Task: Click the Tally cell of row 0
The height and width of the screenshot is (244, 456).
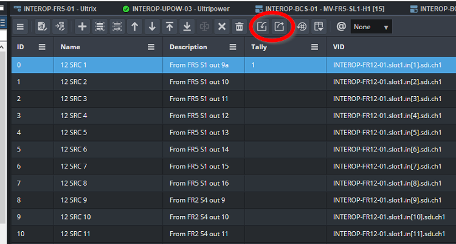Action: point(286,64)
